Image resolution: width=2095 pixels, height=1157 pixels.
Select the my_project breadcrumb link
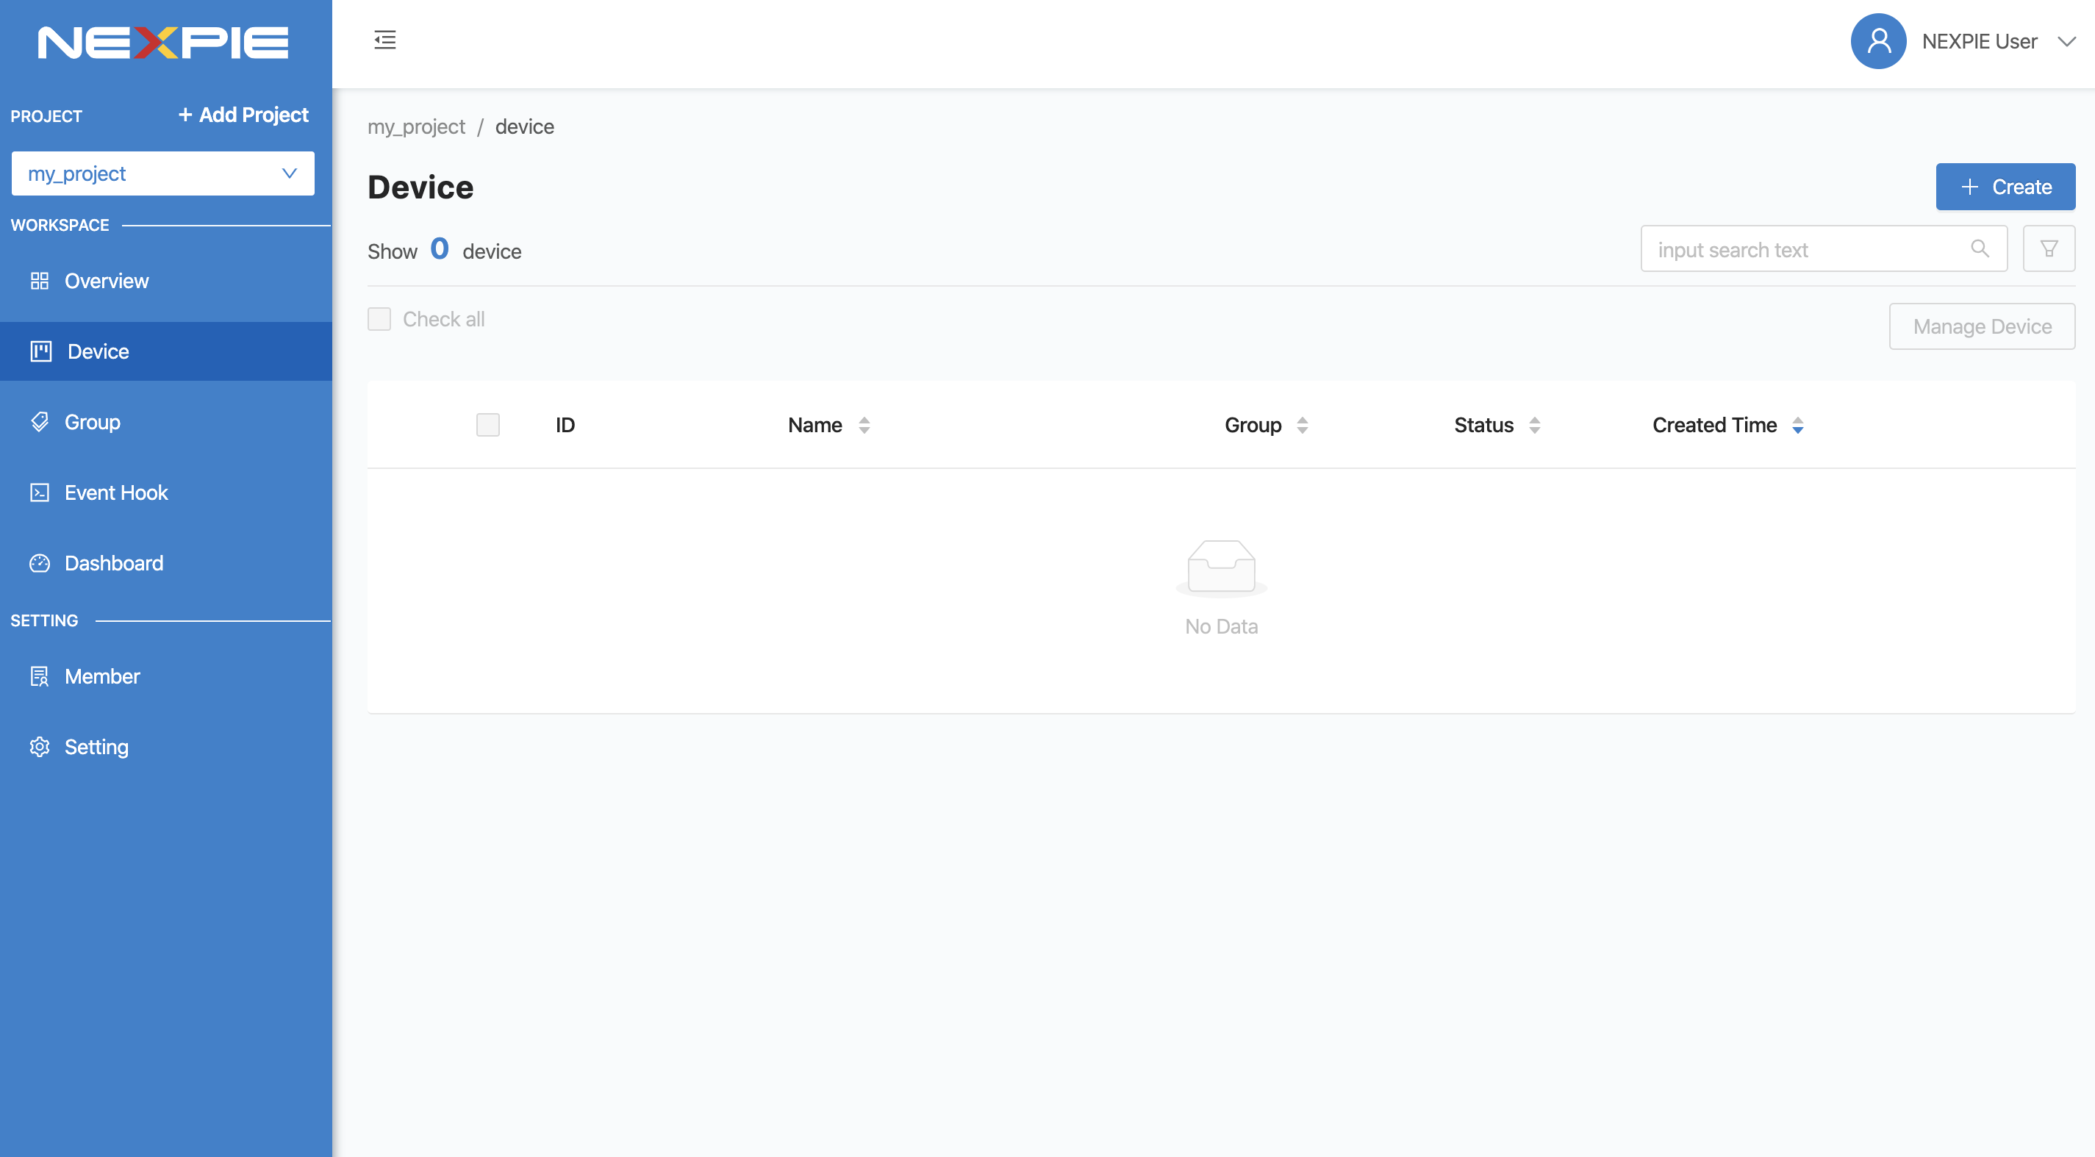point(416,126)
